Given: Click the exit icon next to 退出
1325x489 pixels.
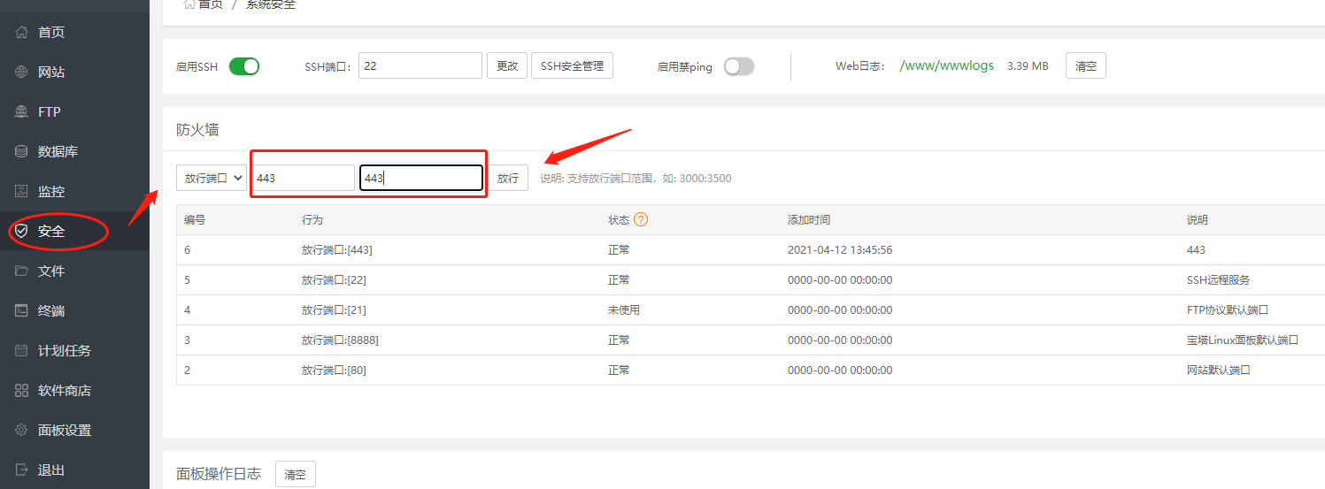Looking at the screenshot, I should tap(22, 470).
